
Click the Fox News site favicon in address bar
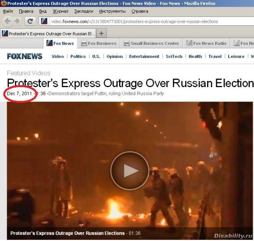(44, 21)
